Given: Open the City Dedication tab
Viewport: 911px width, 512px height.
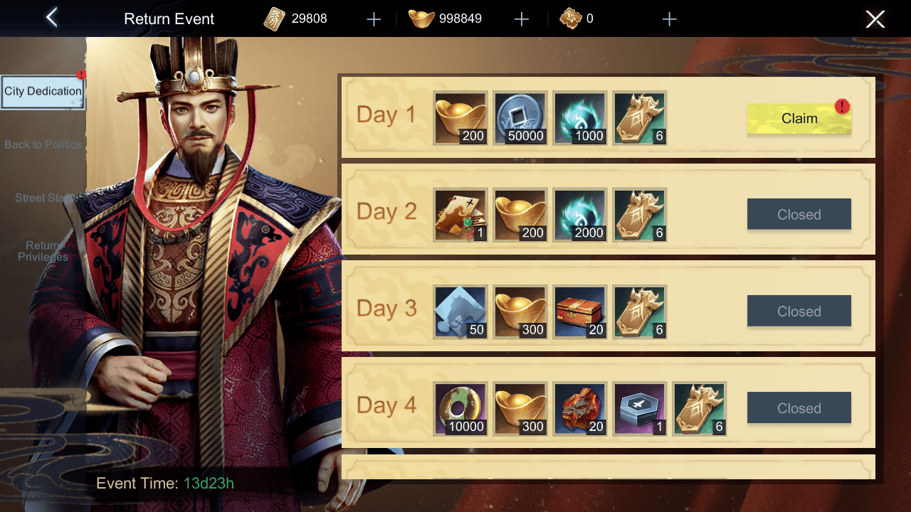Looking at the screenshot, I should pyautogui.click(x=43, y=92).
